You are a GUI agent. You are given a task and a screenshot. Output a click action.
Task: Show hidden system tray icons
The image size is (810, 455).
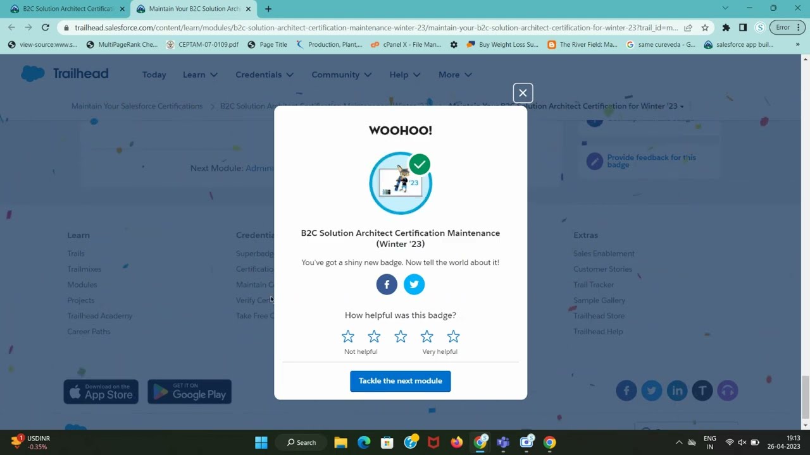[679, 442]
